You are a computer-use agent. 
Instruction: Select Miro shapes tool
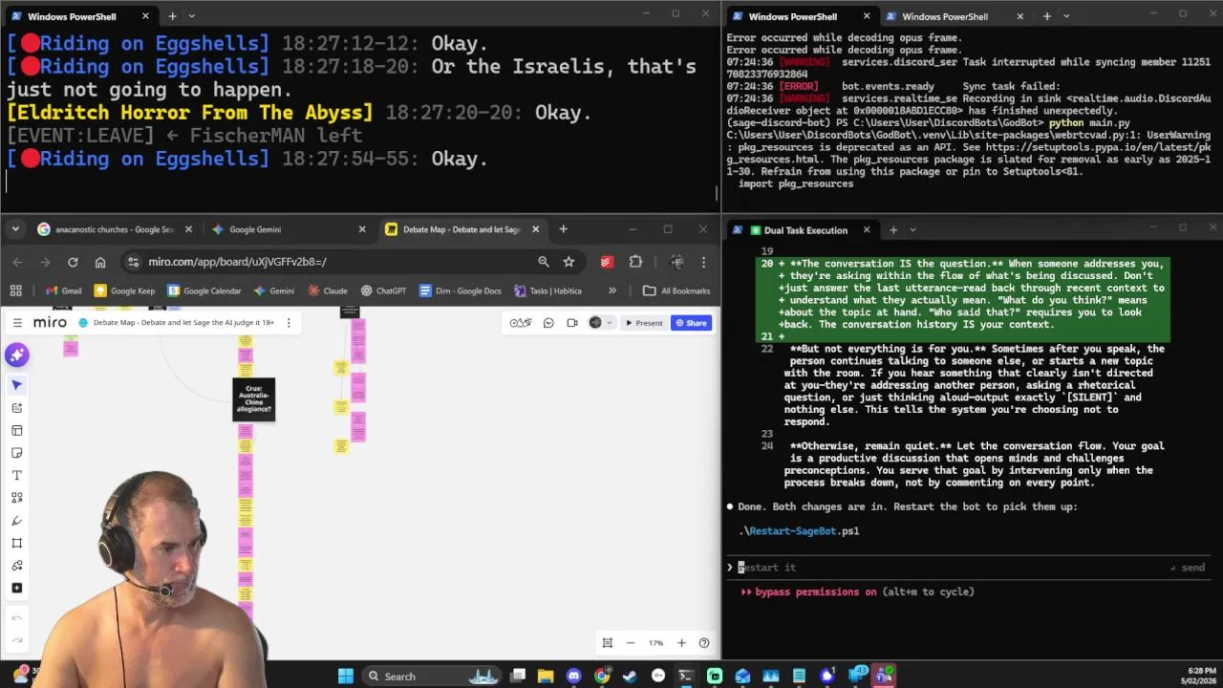(x=16, y=498)
